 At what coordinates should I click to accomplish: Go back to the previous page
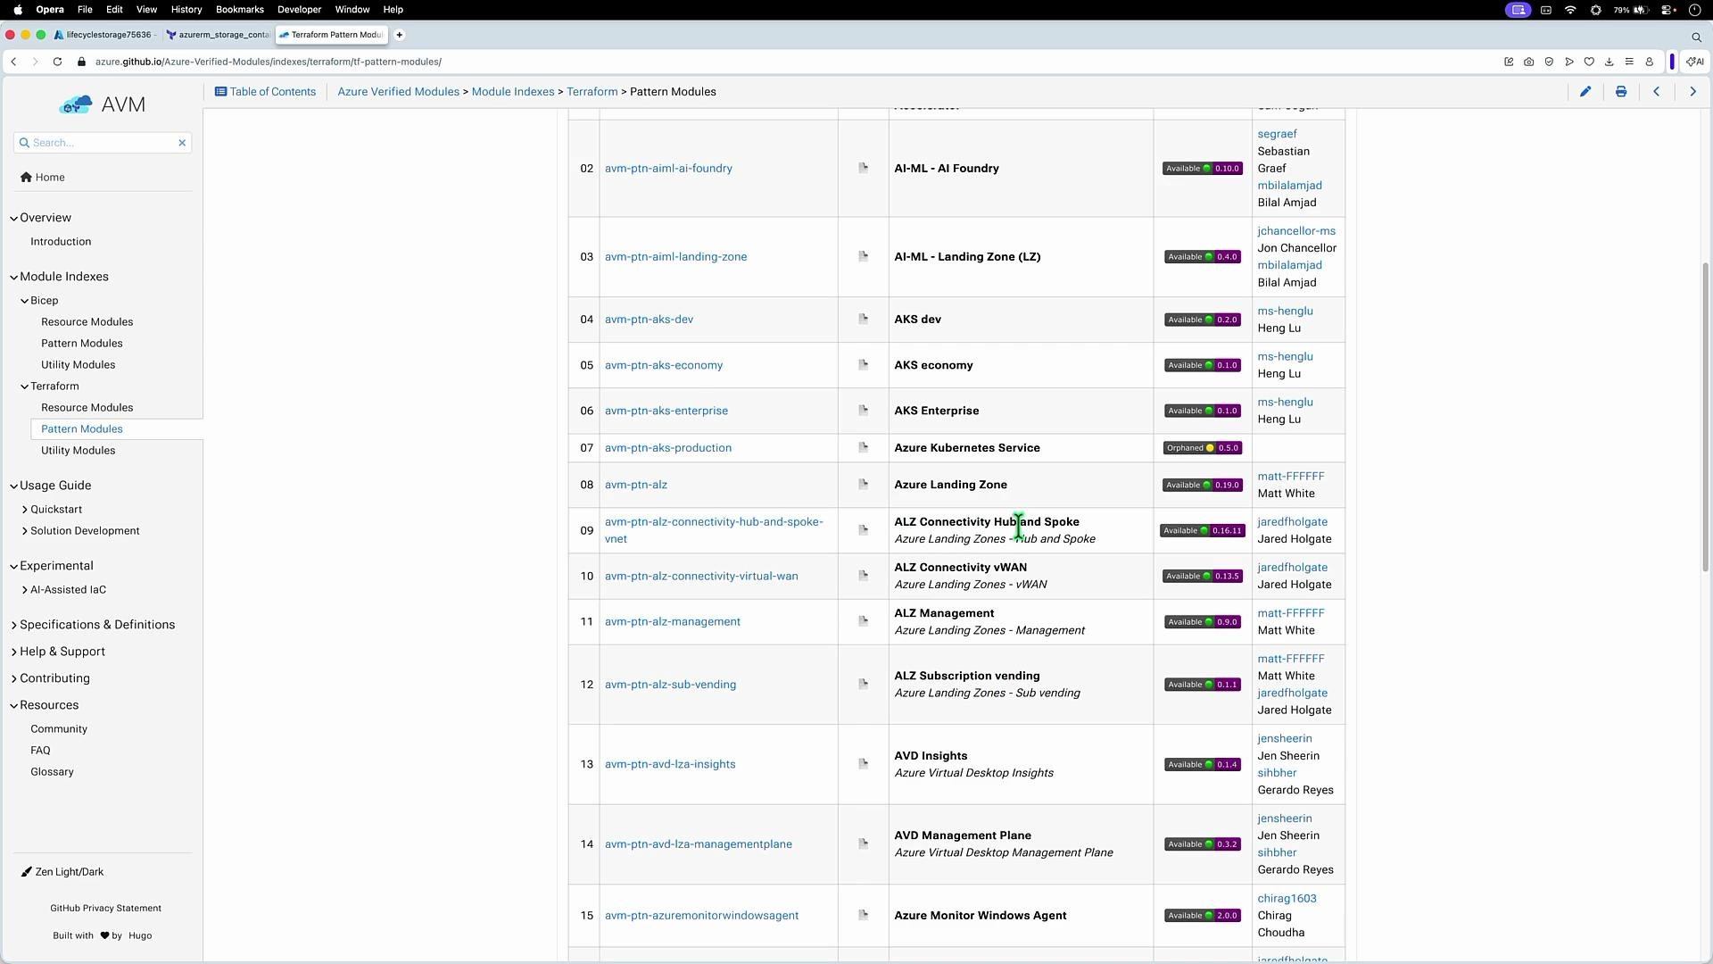pos(13,62)
